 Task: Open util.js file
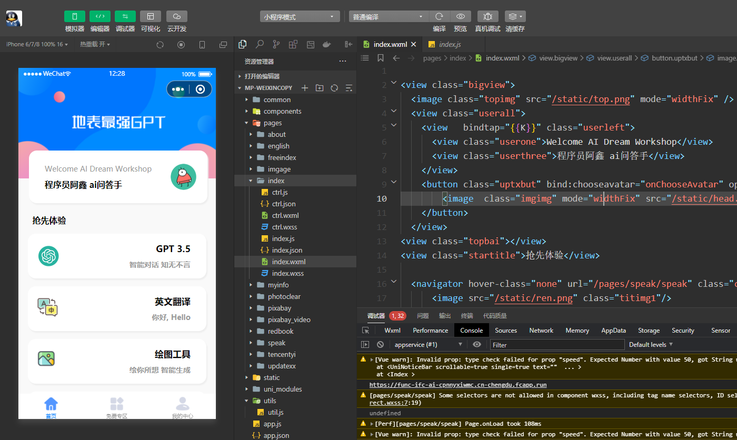pyautogui.click(x=295, y=412)
